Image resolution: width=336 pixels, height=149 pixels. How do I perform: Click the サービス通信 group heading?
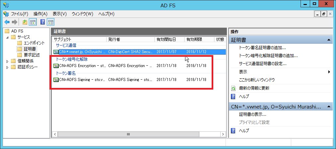[66, 45]
